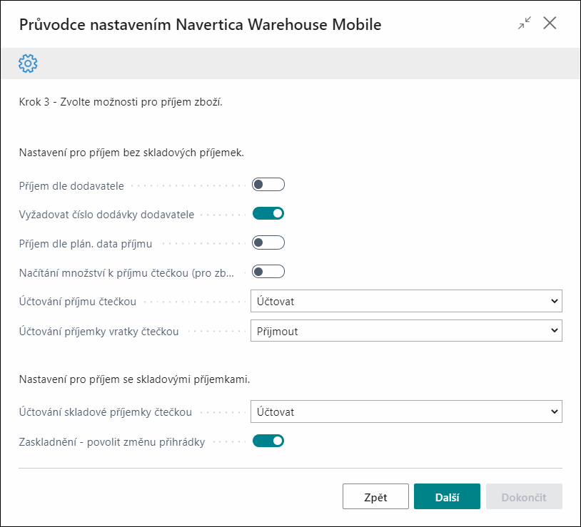
Task: Click the Účtování skladové příjemky čtečkou label
Action: 106,412
